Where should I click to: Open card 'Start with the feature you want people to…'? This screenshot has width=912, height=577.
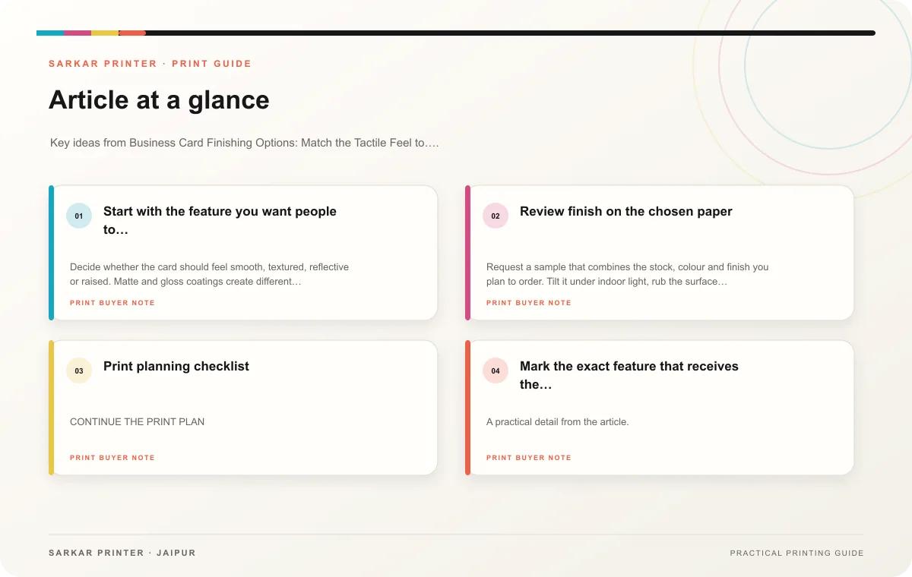click(243, 253)
